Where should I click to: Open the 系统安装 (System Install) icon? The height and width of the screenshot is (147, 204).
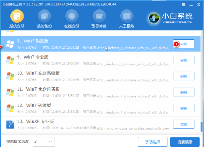17,17
